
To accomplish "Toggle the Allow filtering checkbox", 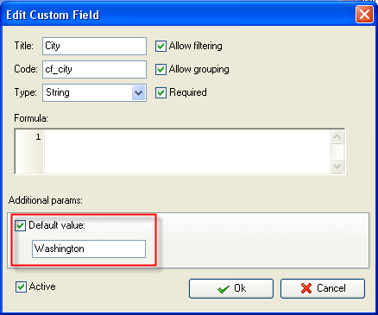I will 161,46.
